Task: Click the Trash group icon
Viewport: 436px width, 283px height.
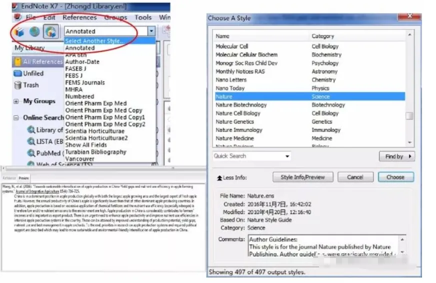Action: (17, 85)
